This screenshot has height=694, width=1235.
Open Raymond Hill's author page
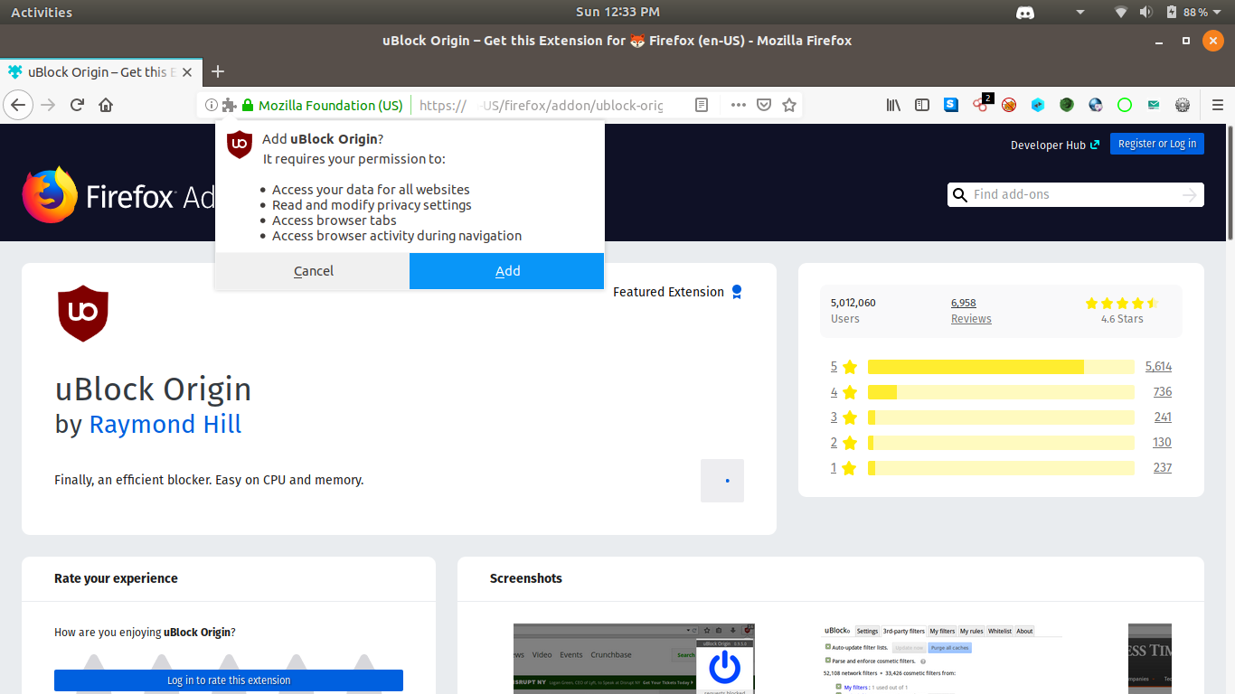(165, 425)
